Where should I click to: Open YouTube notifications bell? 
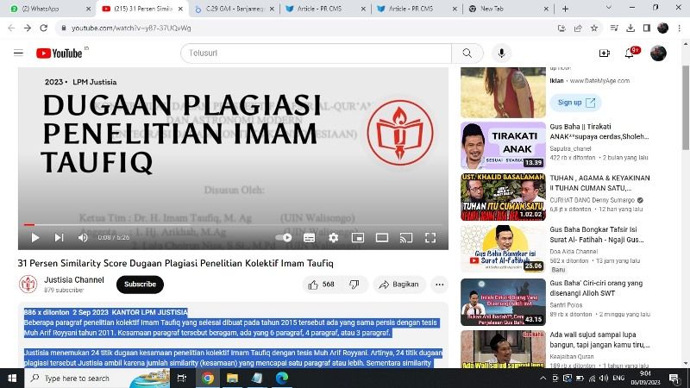point(630,53)
